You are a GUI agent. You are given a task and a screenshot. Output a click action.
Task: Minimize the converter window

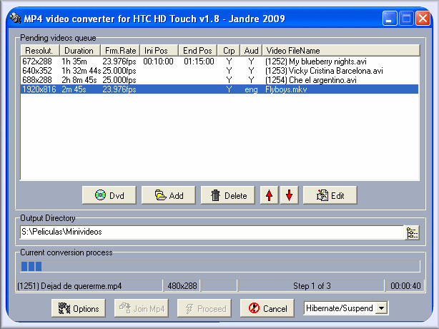coord(389,19)
